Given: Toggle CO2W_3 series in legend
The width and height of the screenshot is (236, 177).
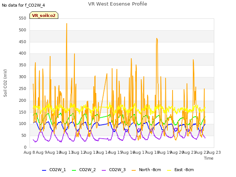Looking at the screenshot, I should coord(114,170).
